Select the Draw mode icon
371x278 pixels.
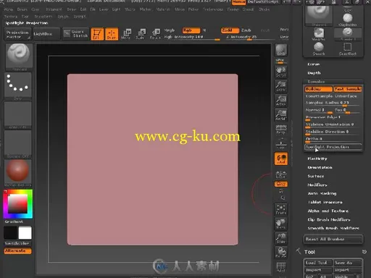pyautogui.click(x=112, y=34)
